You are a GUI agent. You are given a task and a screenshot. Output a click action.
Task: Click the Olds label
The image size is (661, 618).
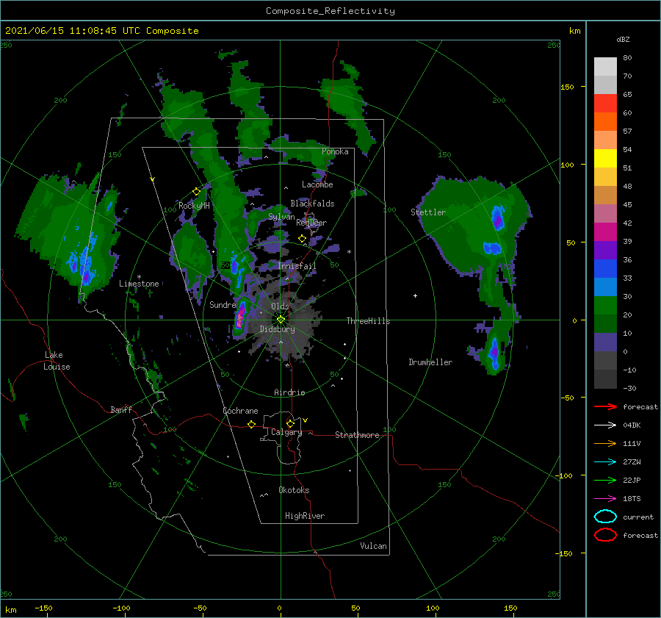[x=280, y=306]
